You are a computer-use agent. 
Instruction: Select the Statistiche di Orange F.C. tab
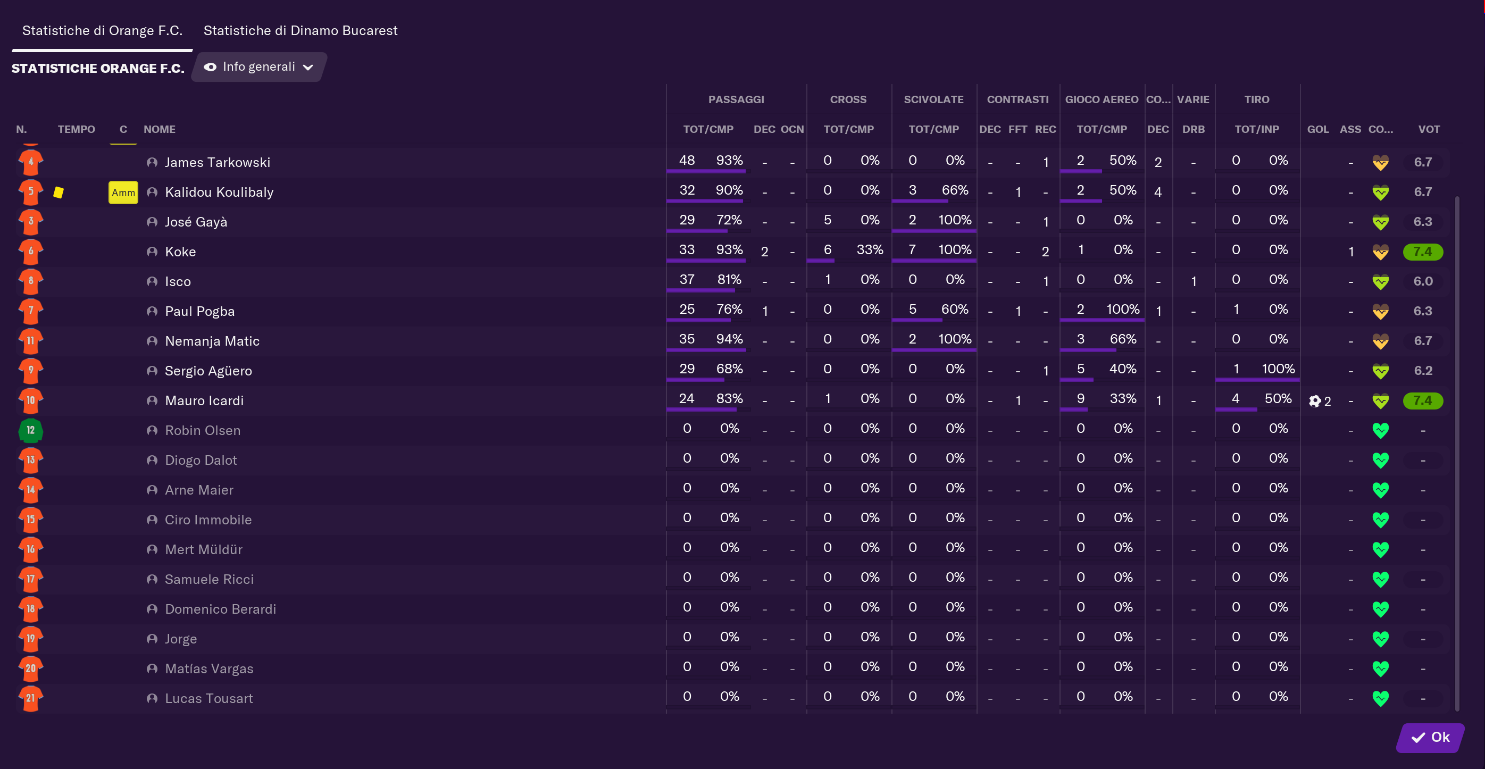102,30
